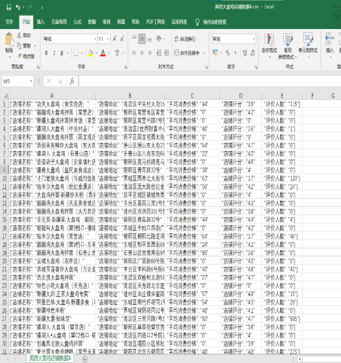Apply comma style thousands separator
Image resolution: width=341 pixels, height=363 pixels.
[x=235, y=53]
